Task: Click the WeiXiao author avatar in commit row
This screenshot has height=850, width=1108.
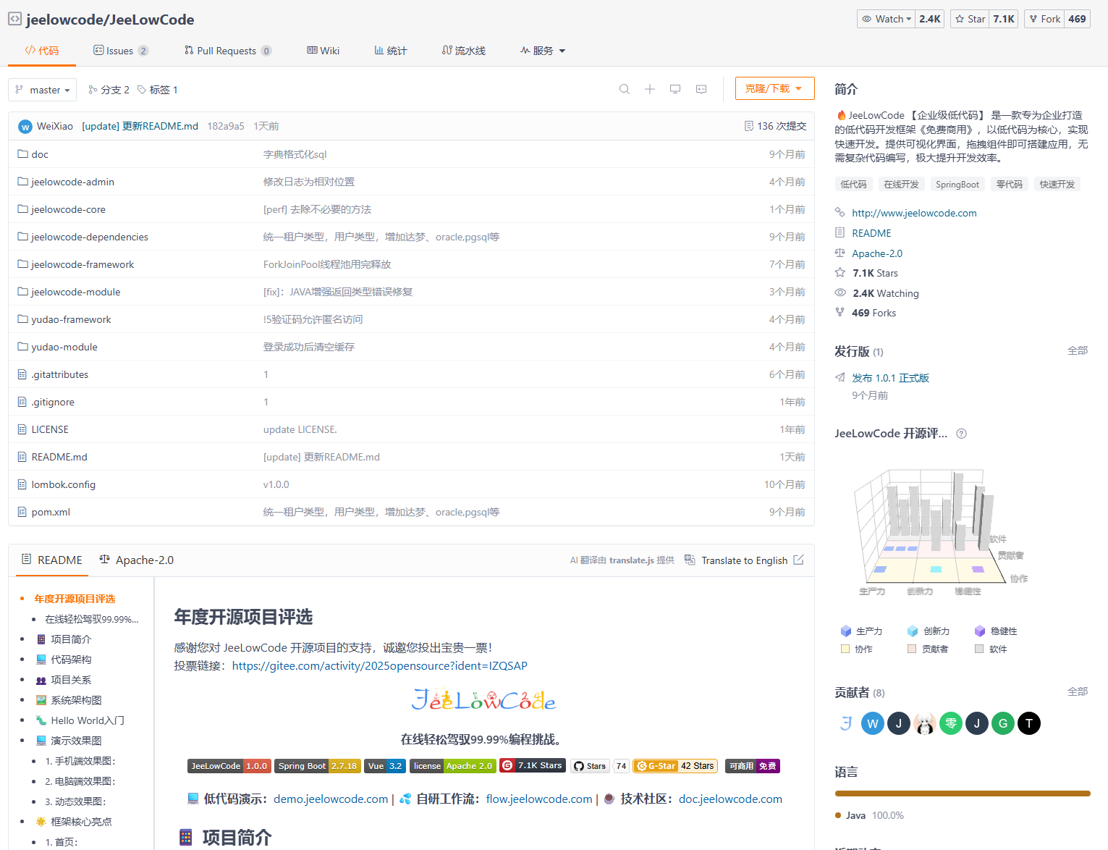Action: (x=25, y=126)
